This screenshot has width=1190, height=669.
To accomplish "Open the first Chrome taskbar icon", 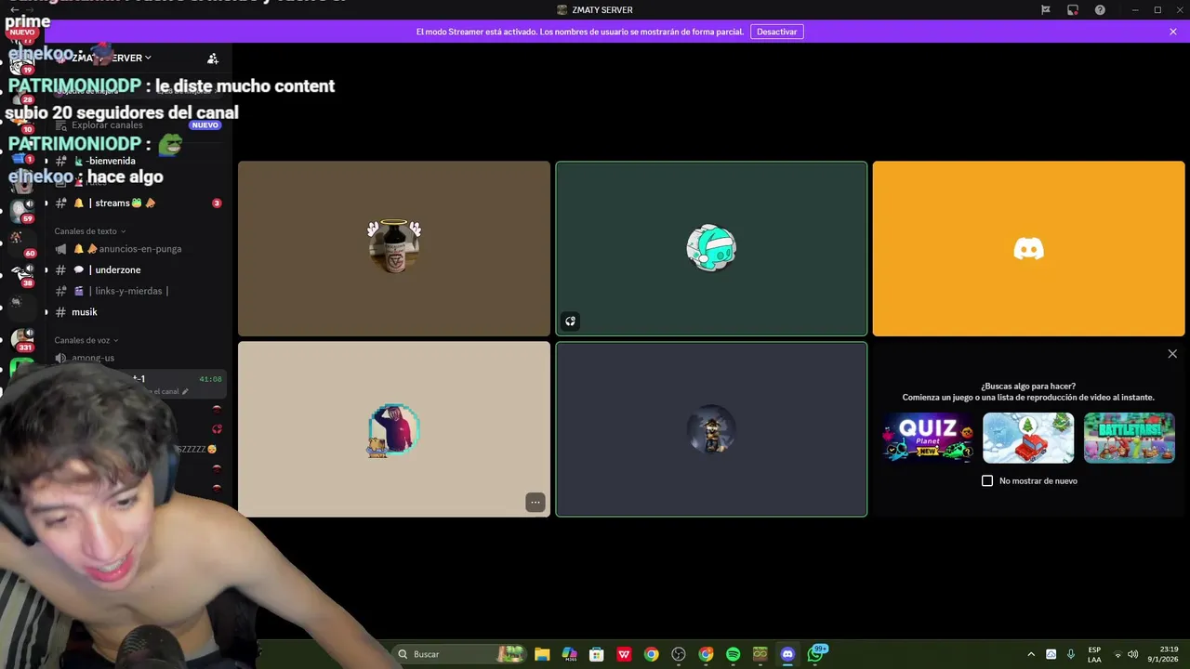I will click(651, 654).
